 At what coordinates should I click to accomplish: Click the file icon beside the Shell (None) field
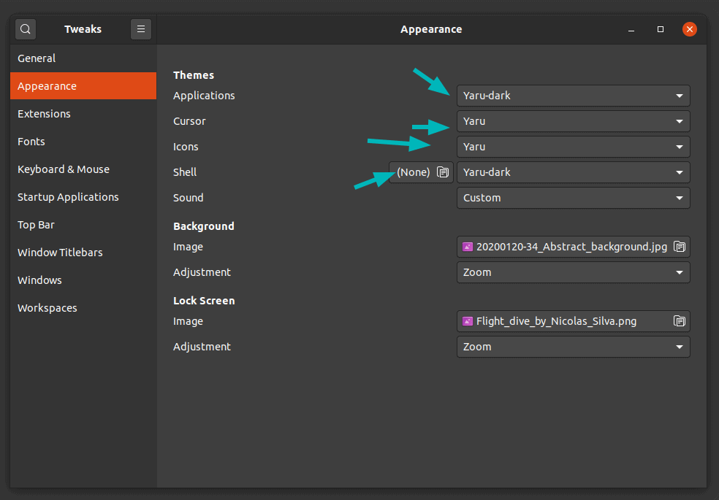(x=442, y=172)
